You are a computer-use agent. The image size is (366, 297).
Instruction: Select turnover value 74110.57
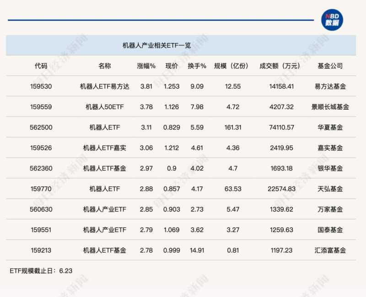point(281,127)
